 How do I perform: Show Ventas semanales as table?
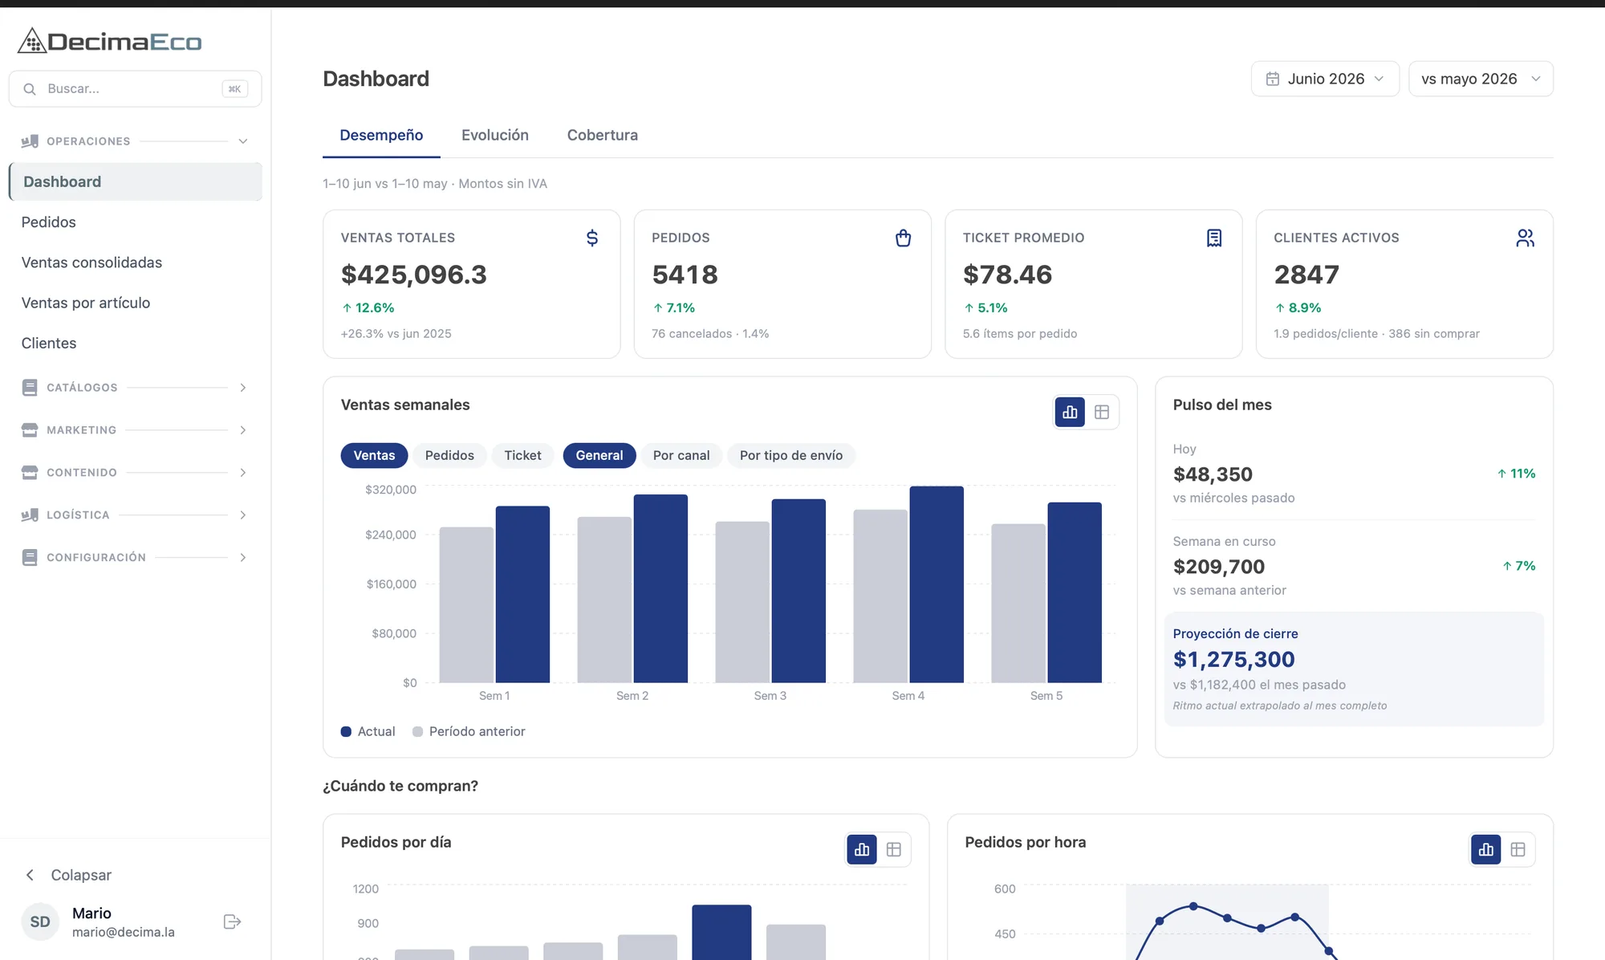tap(1102, 413)
